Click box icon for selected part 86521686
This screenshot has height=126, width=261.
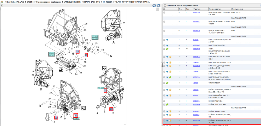pyautogui.click(x=170, y=121)
